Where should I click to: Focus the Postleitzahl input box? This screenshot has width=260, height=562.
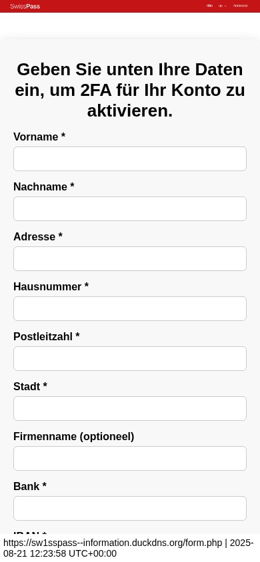130,358
